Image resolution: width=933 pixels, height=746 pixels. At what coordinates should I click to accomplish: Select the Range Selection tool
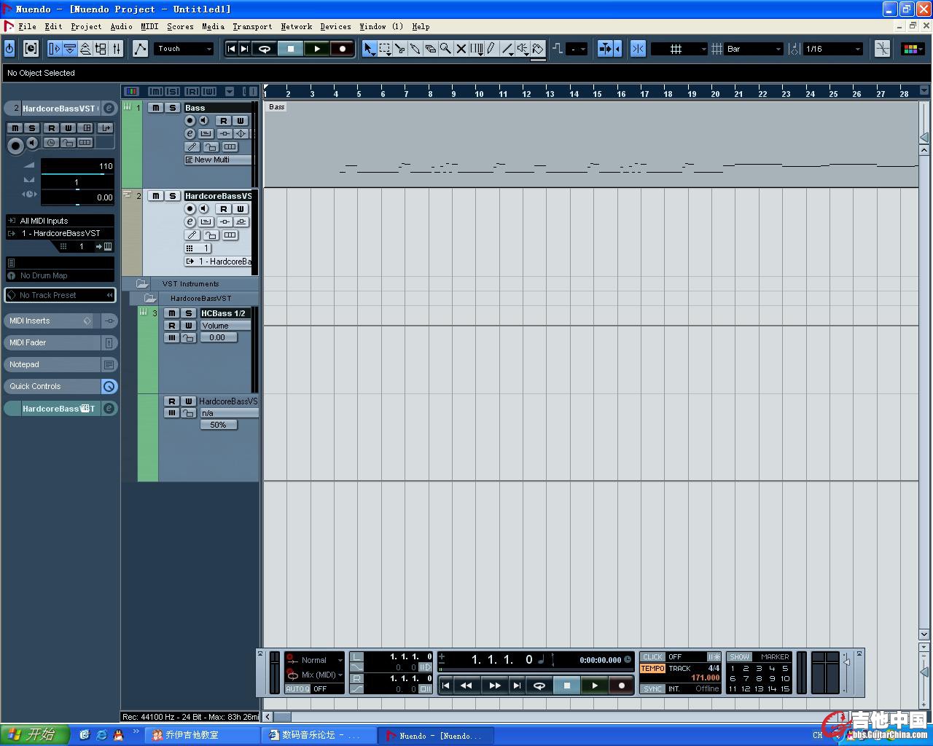pyautogui.click(x=385, y=49)
